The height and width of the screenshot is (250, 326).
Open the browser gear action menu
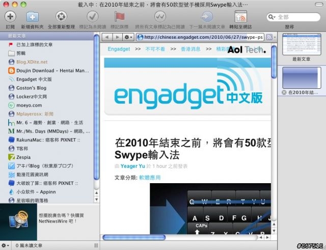click(128, 37)
